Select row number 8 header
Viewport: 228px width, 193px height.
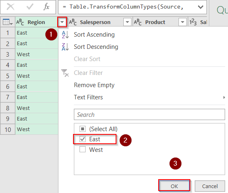[8, 108]
